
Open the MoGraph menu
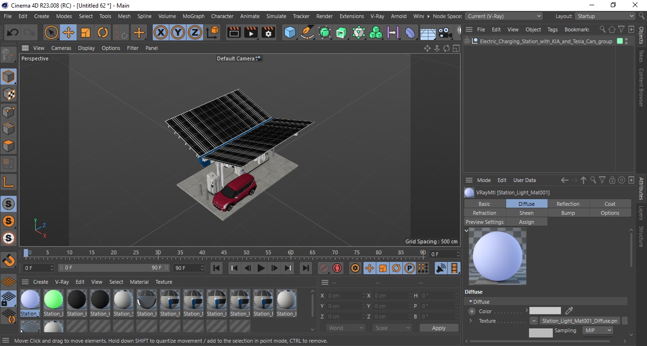194,16
